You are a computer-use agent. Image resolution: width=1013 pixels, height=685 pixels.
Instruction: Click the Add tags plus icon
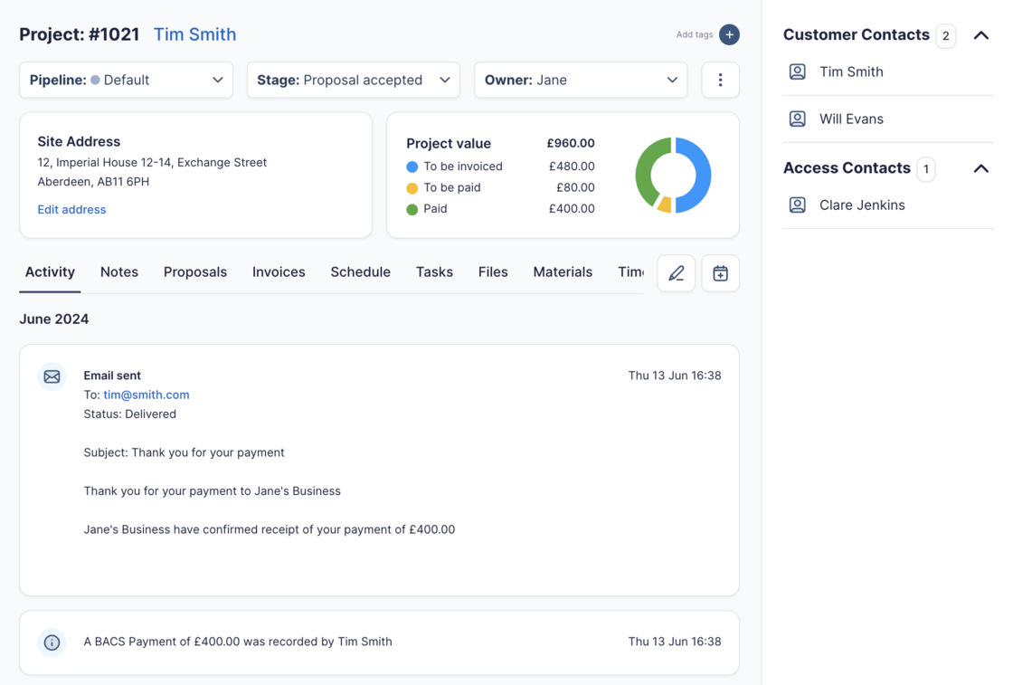(729, 34)
